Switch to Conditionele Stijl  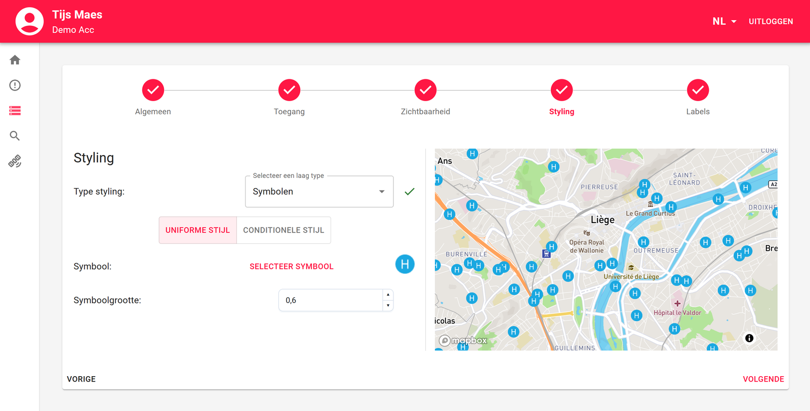point(283,230)
